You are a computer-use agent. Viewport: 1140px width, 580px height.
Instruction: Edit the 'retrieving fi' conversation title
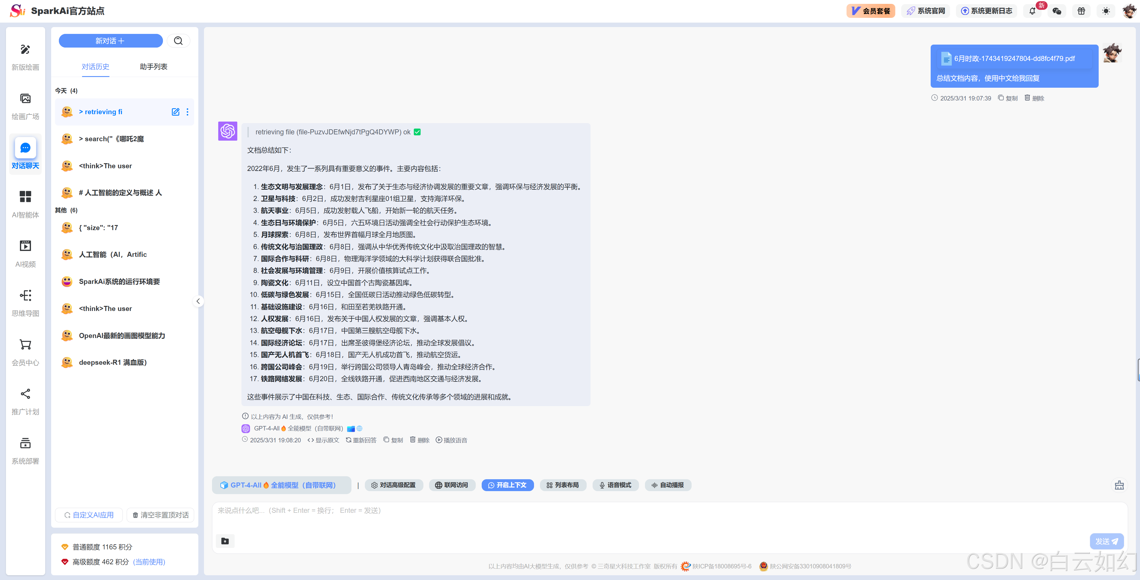click(175, 112)
